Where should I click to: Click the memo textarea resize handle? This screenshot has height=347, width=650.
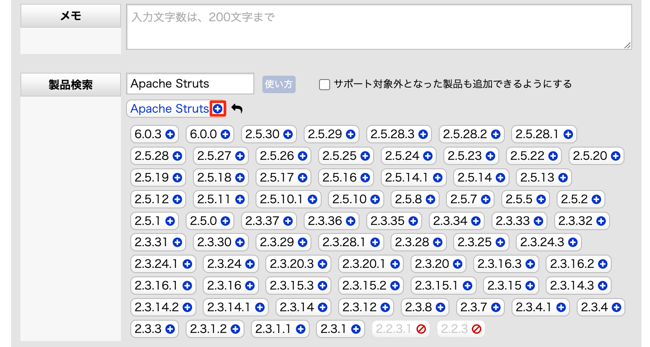tap(627, 46)
